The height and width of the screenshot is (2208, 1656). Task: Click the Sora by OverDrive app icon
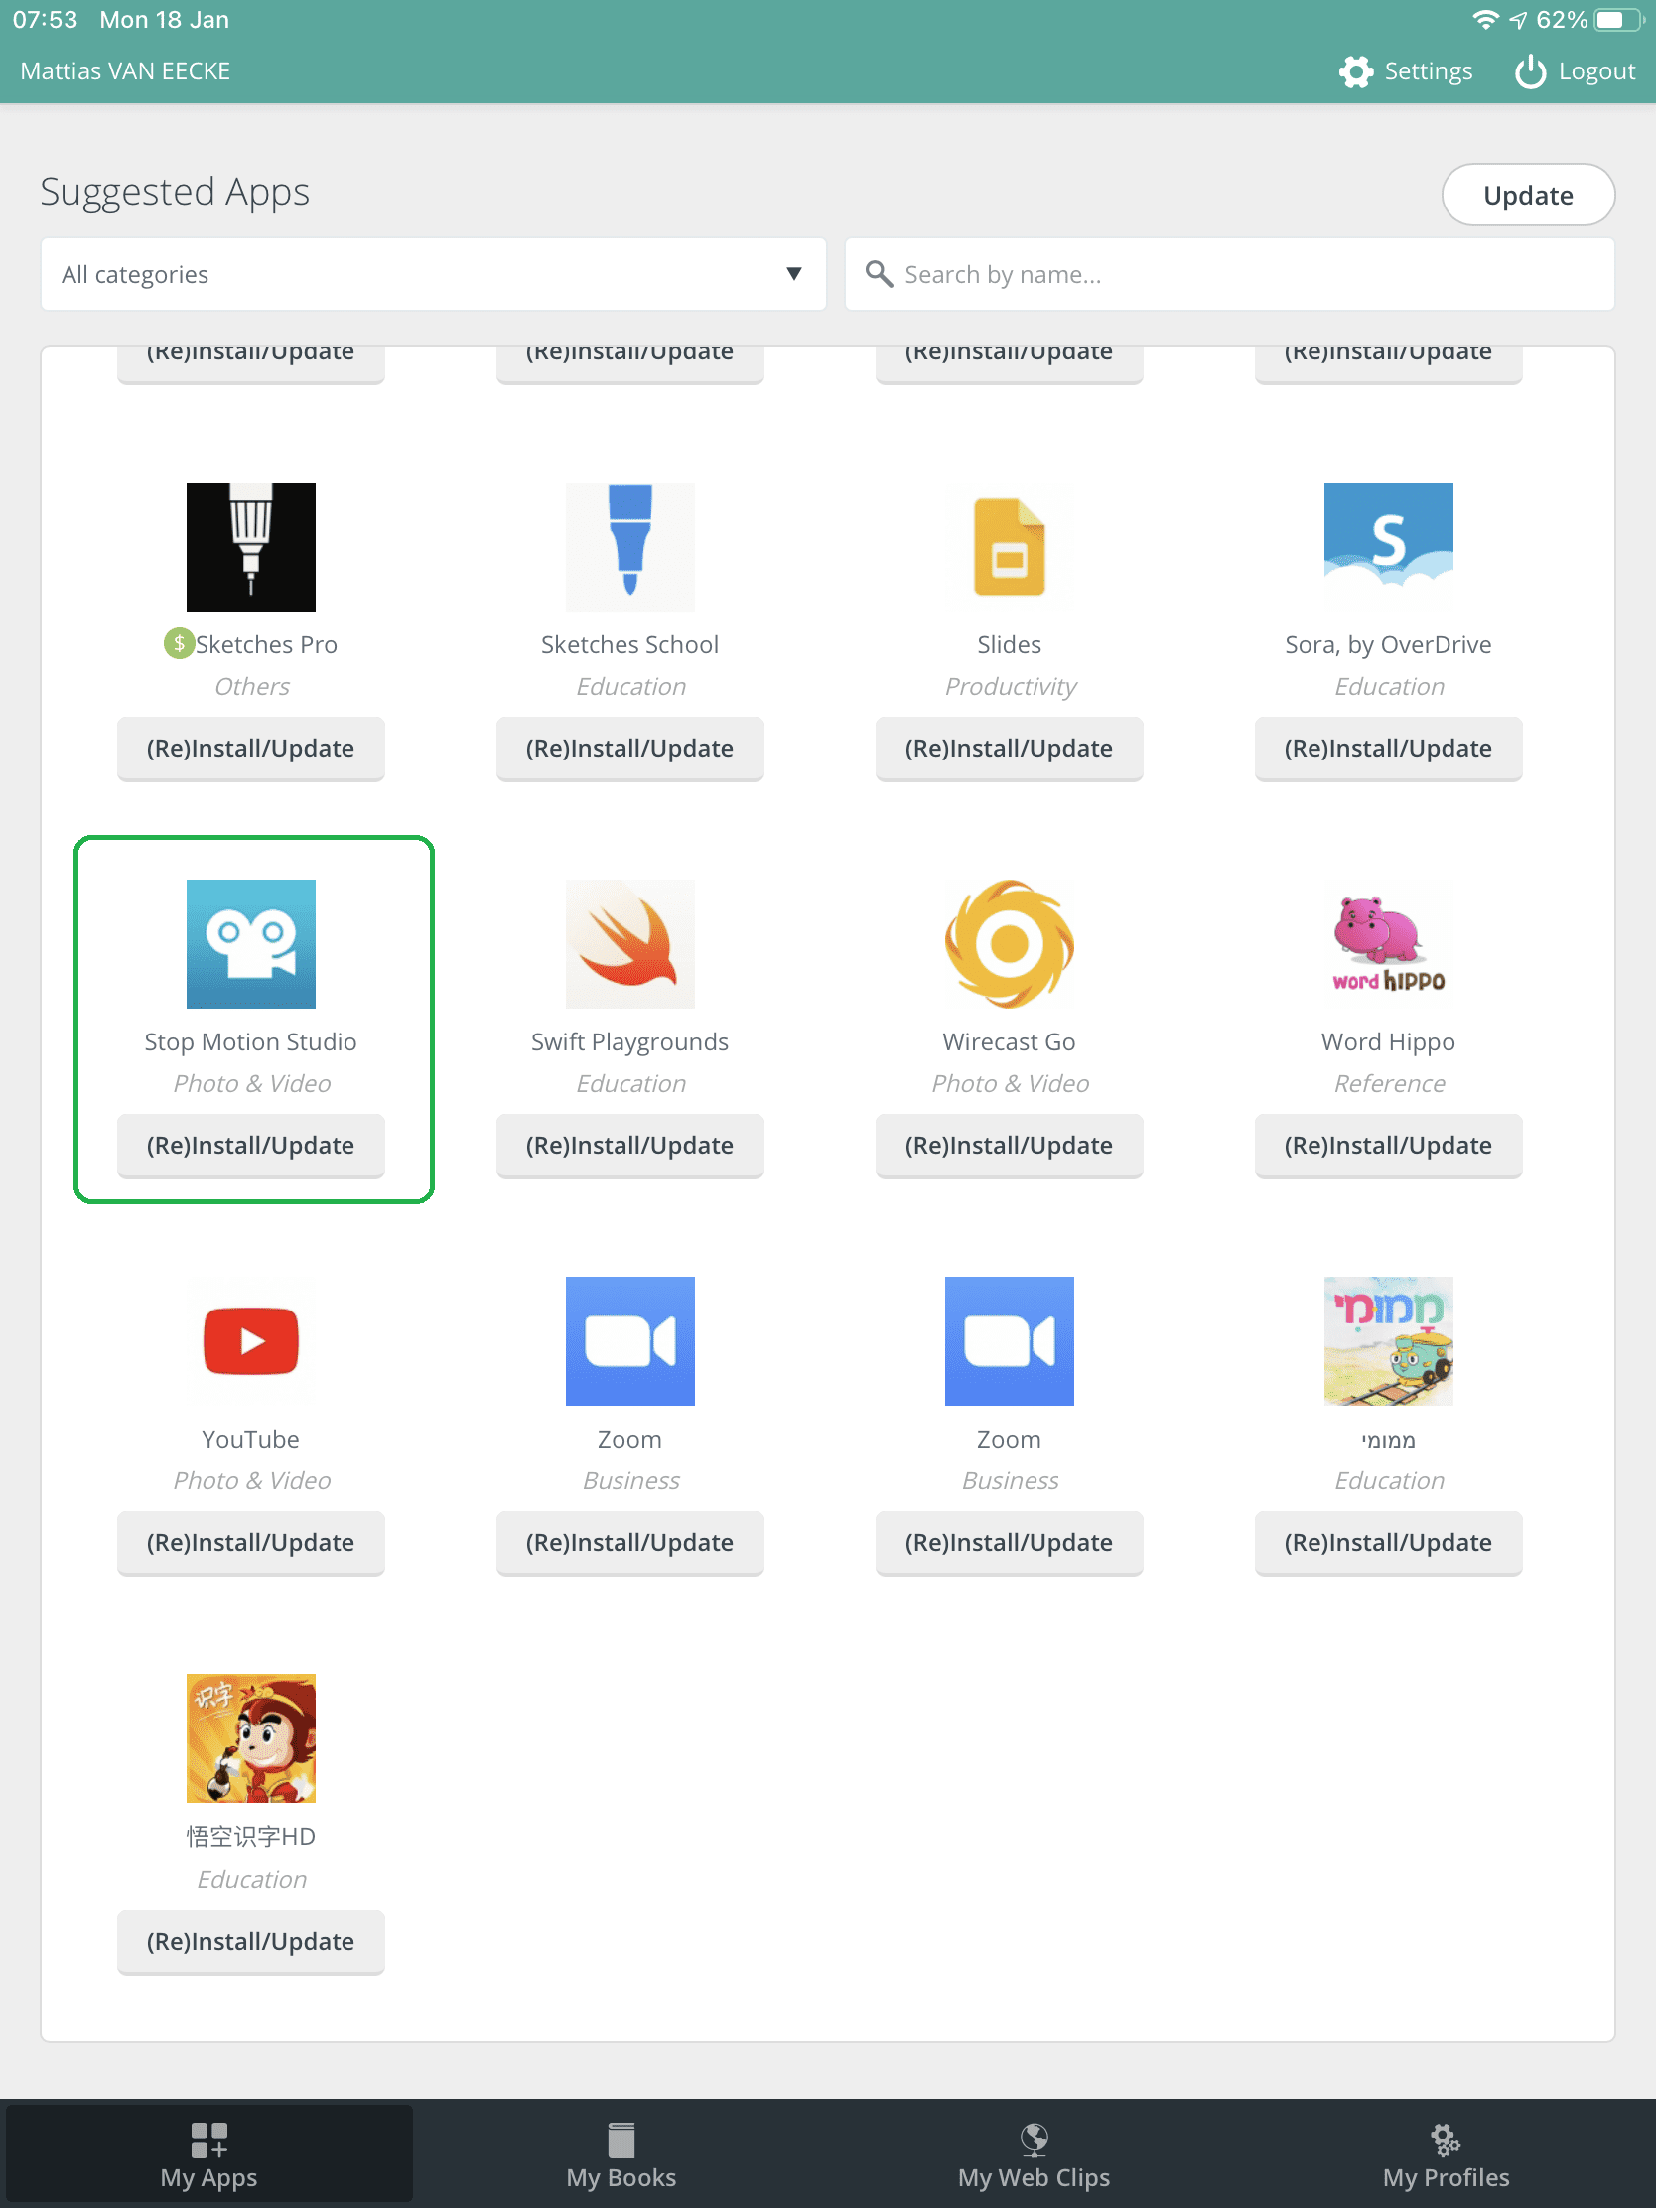[x=1388, y=546]
